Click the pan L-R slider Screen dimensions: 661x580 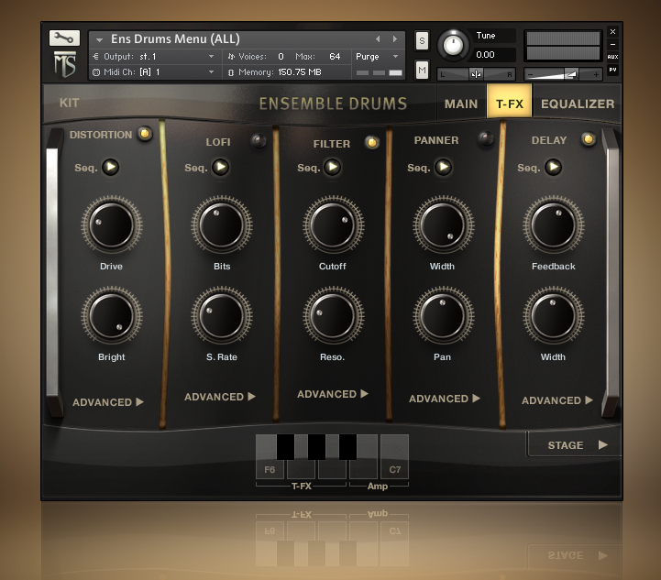coord(476,74)
